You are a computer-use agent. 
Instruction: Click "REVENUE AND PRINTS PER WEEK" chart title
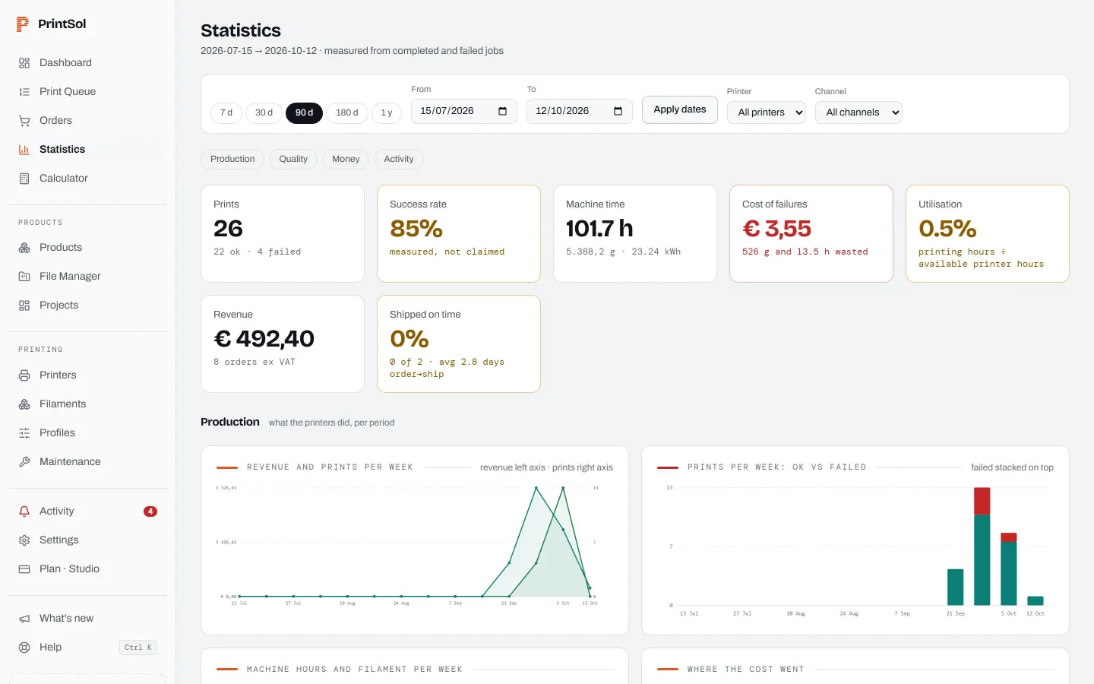pos(330,467)
